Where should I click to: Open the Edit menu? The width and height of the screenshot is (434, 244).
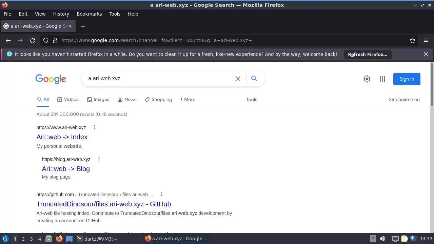23,14
